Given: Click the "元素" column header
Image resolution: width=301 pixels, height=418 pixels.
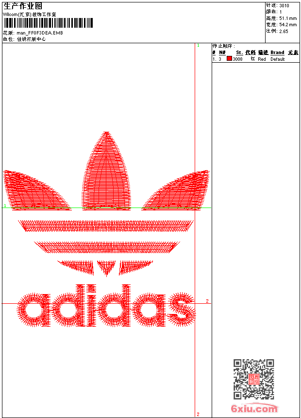Looking at the screenshot, I should [293, 52].
